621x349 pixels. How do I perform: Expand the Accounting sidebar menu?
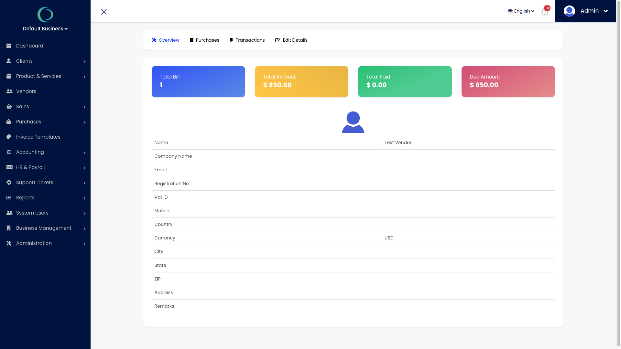30,152
